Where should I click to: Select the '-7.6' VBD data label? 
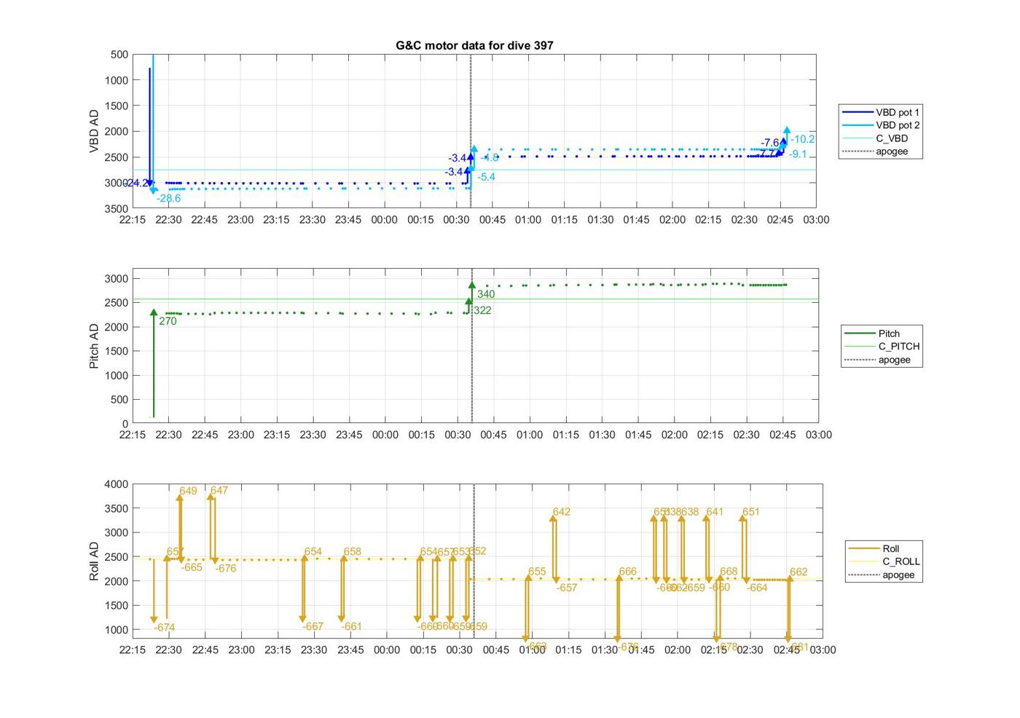point(770,143)
